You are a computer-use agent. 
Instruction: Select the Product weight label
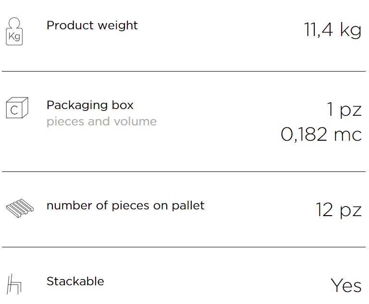[92, 25]
